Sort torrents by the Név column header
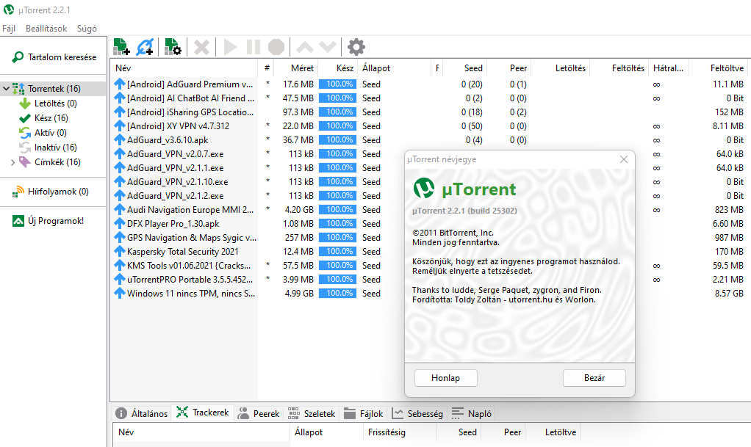The width and height of the screenshot is (751, 447). (184, 68)
